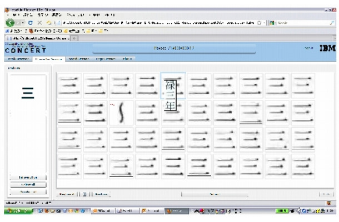Click the page number box between pager buttons
339x222 pixels.
click(84, 194)
